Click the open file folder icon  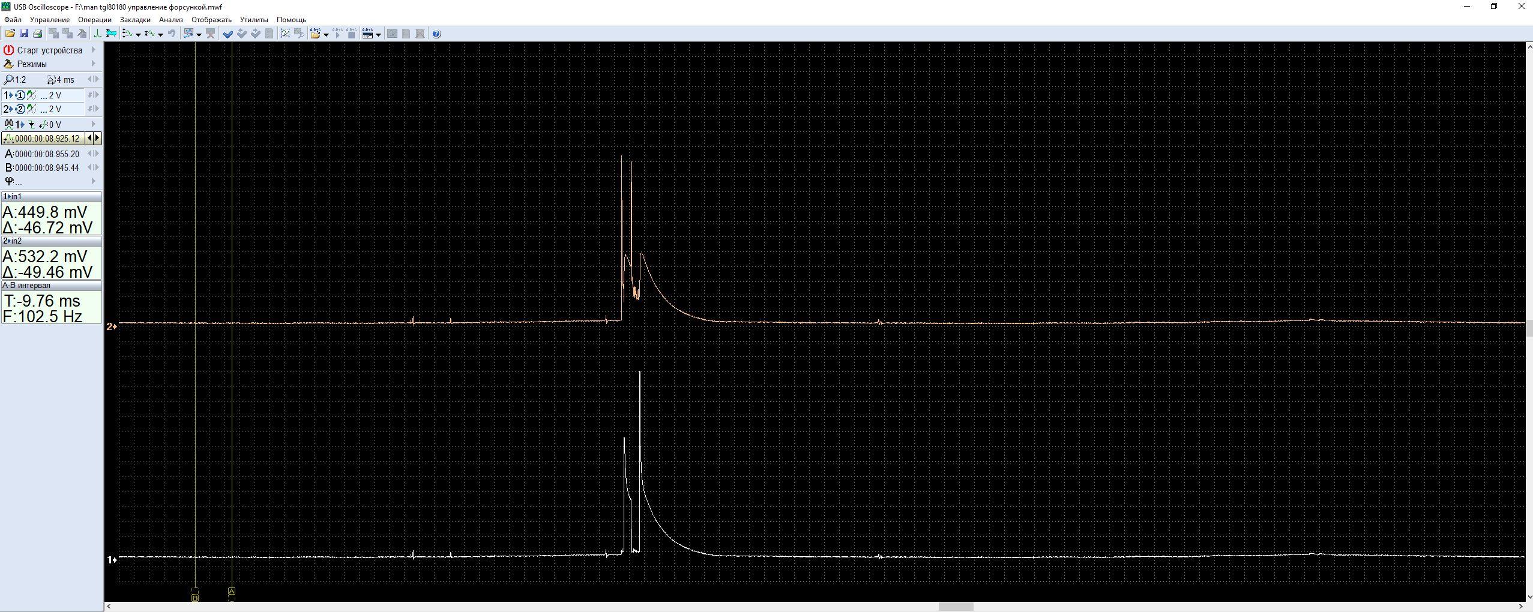coord(10,34)
